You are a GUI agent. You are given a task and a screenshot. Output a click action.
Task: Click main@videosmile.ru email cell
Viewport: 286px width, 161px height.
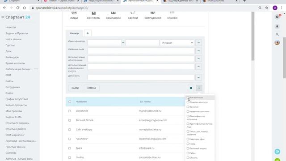tap(150, 111)
